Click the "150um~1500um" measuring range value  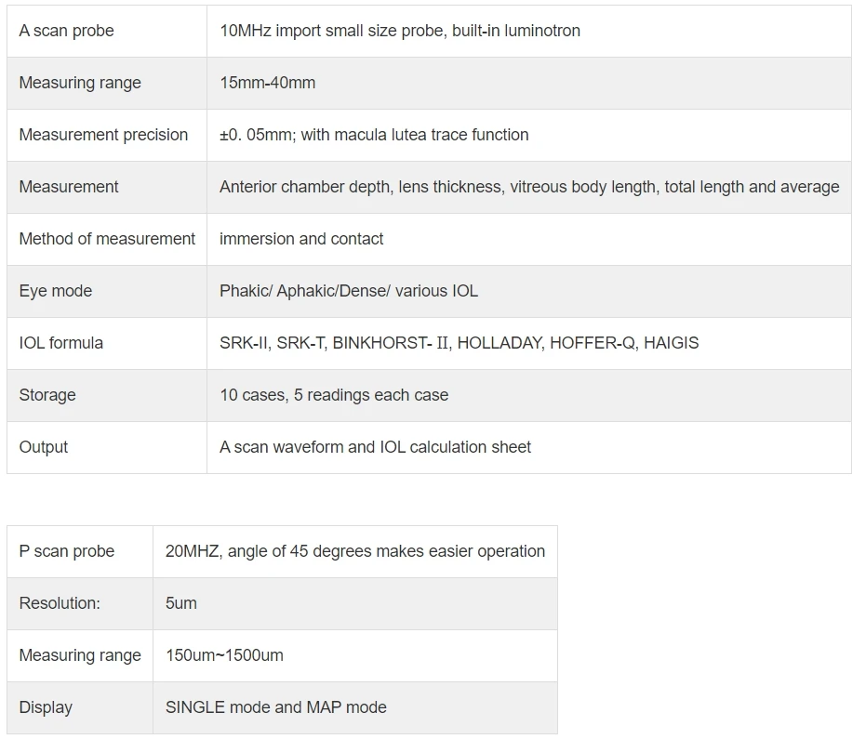pos(224,655)
